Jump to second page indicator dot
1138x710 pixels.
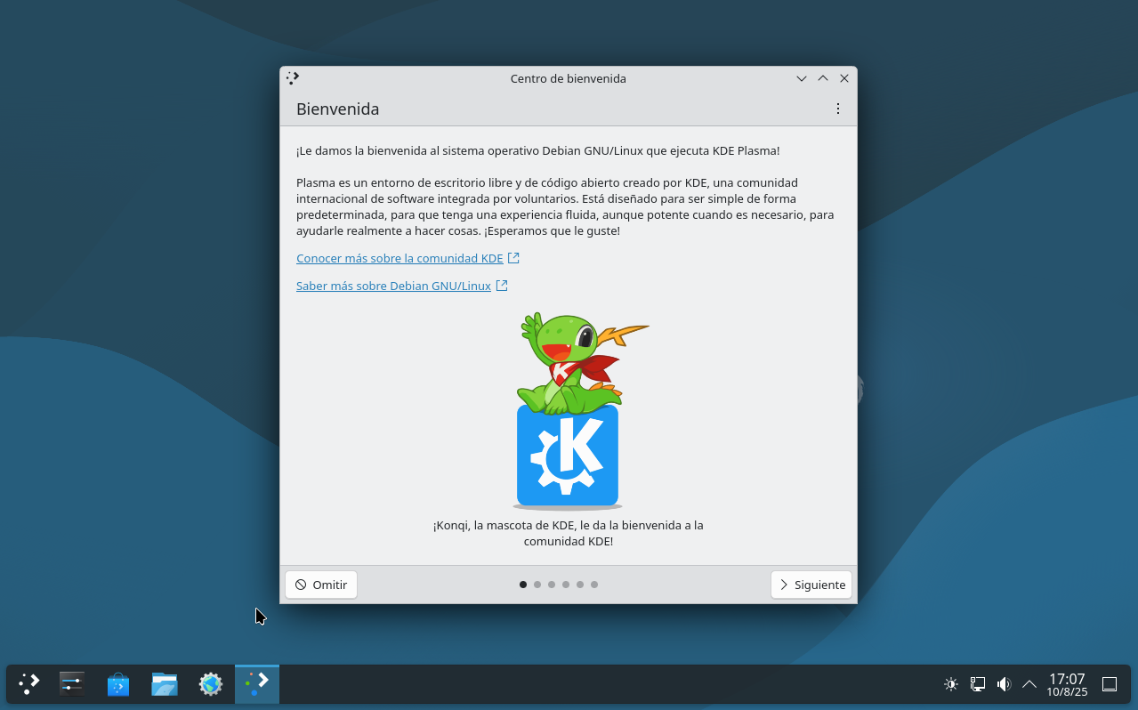click(x=537, y=585)
